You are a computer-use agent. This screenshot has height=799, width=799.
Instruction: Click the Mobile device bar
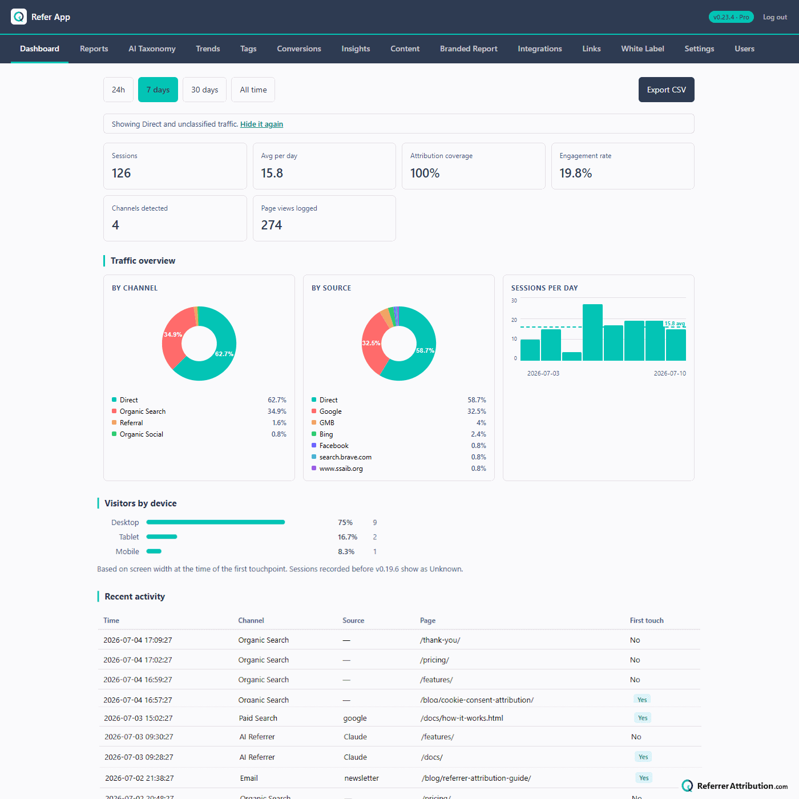[154, 551]
